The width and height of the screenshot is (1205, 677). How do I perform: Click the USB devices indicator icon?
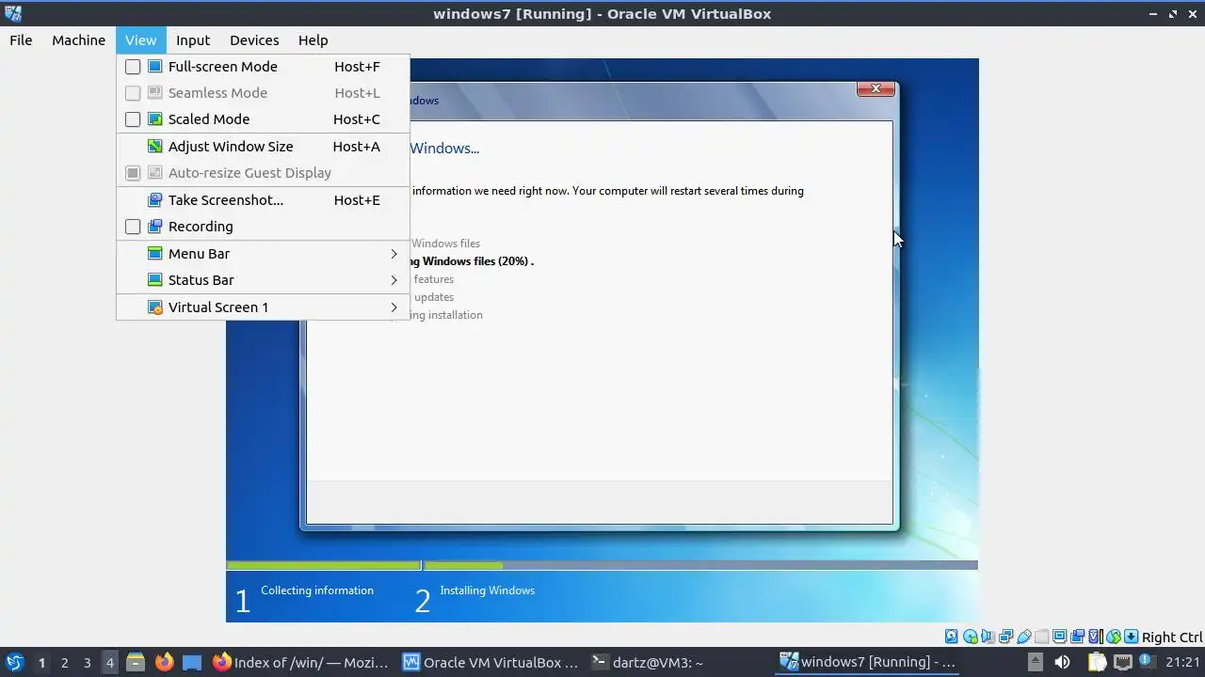tap(1023, 637)
